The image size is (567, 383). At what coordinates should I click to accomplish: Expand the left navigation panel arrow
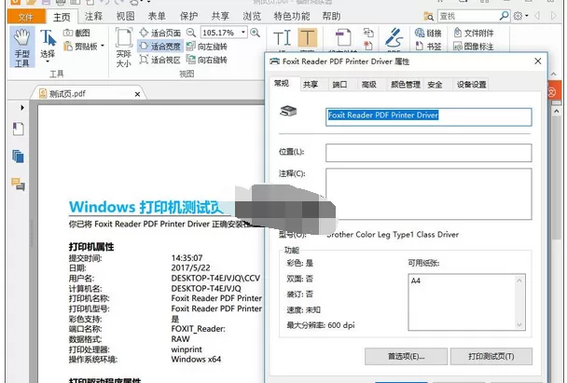click(22, 107)
